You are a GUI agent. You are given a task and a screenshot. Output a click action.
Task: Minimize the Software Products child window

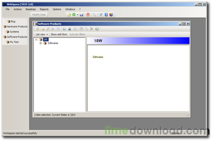tap(180, 24)
